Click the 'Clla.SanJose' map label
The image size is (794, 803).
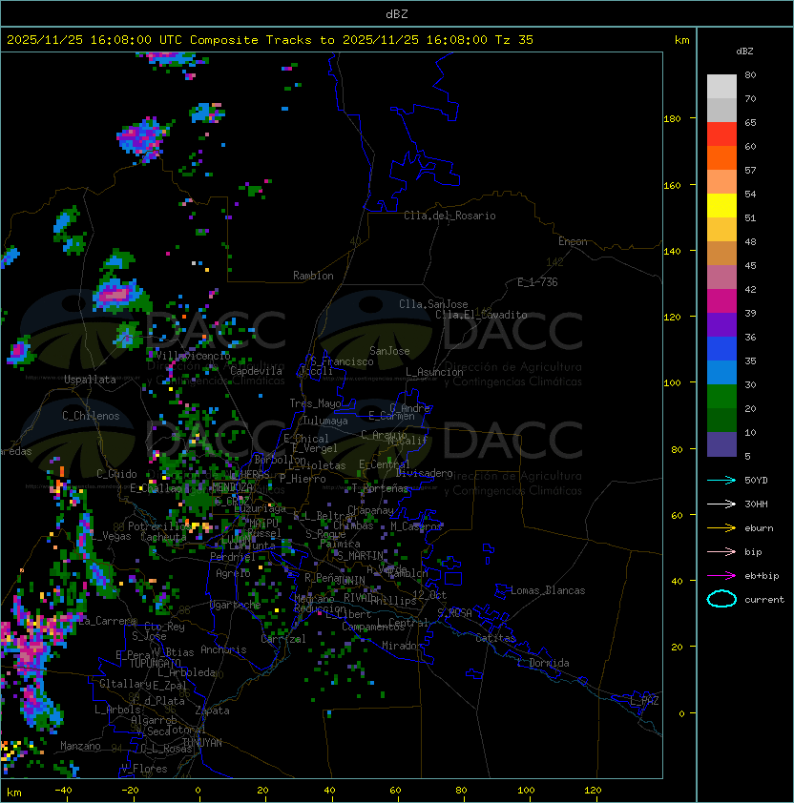(x=433, y=304)
